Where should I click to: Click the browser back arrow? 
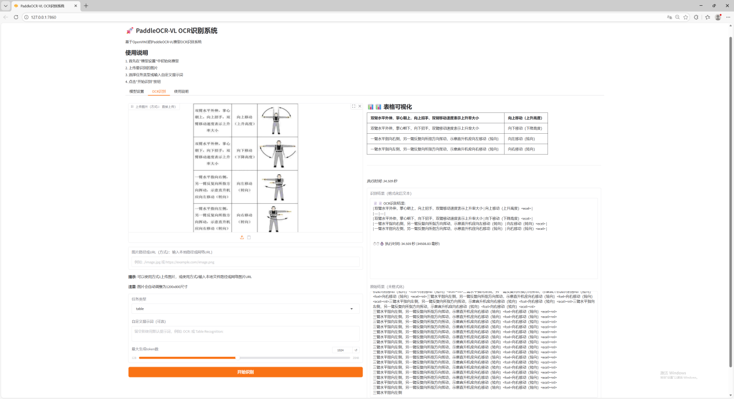tap(6, 17)
